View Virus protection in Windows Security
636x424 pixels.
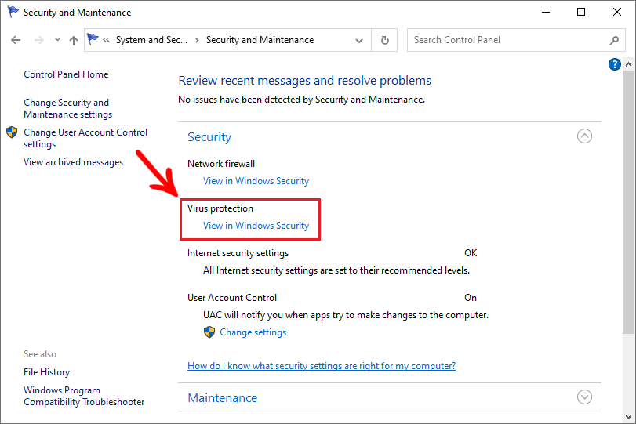tap(256, 226)
